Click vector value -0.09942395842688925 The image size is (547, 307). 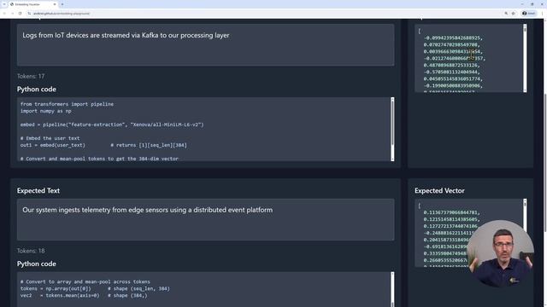tap(453, 38)
